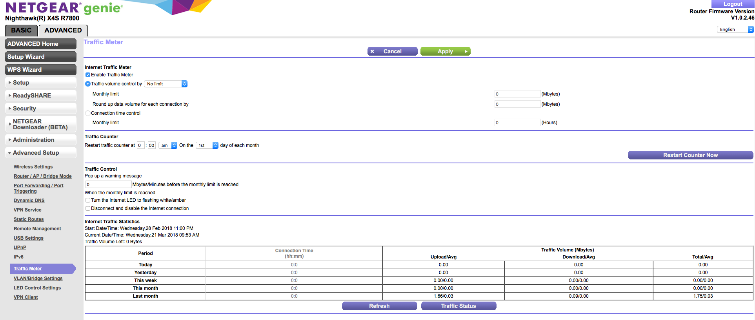Open Dynamic DNS link
The width and height of the screenshot is (755, 320).
pos(29,201)
